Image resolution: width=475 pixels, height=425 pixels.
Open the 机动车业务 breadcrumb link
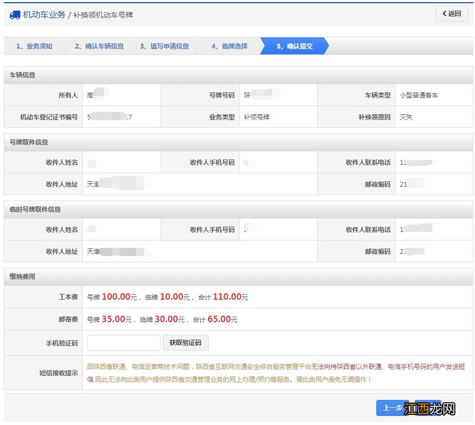[x=44, y=15]
